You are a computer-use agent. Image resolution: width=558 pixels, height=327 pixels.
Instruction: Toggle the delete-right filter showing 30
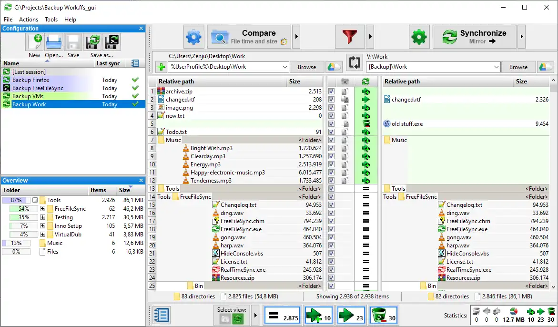383,315
